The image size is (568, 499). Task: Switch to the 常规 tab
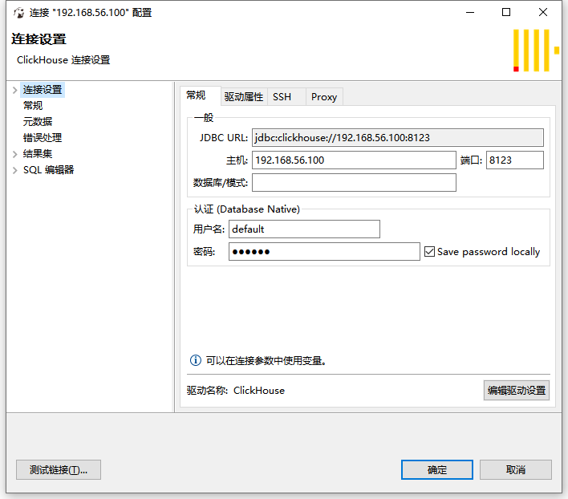click(201, 96)
